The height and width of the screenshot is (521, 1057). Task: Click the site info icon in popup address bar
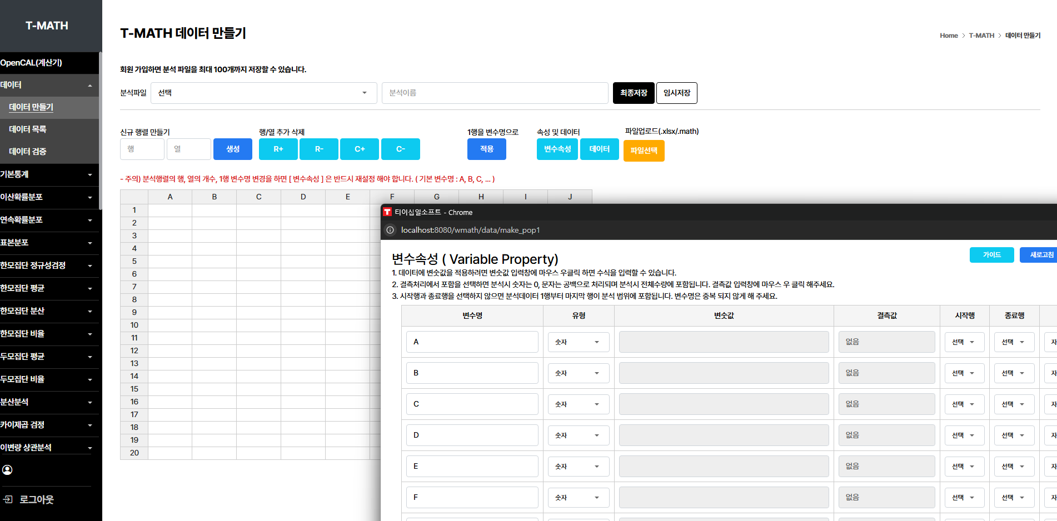tap(390, 230)
